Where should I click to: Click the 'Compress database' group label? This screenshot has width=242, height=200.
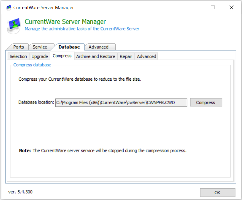[x=32, y=65]
